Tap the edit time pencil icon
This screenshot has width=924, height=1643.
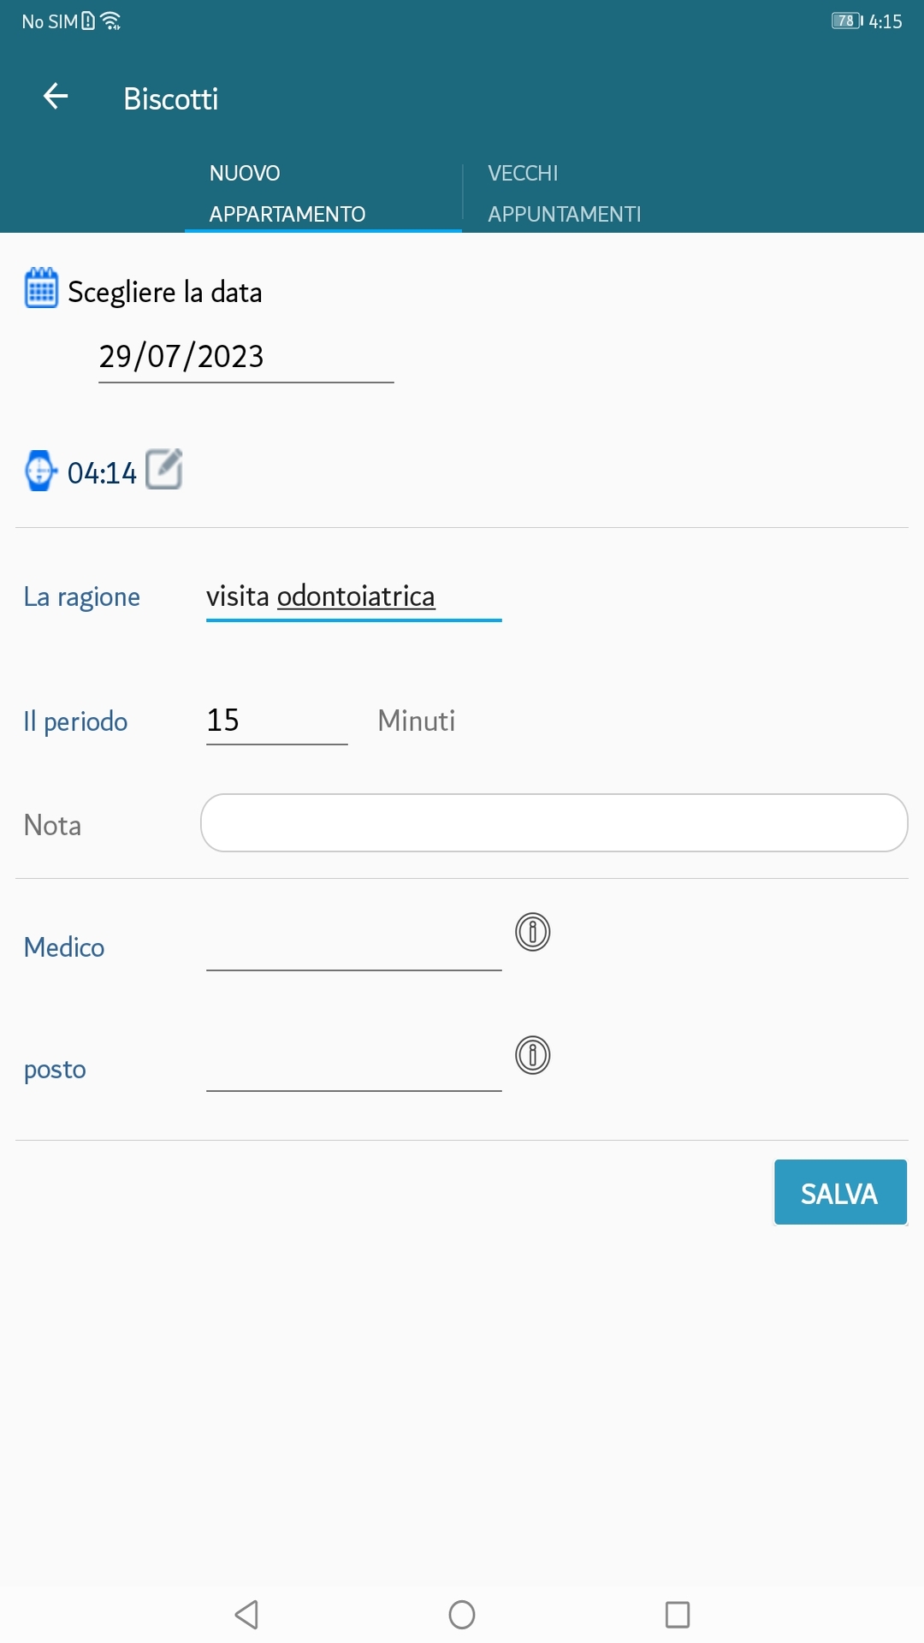pos(164,469)
